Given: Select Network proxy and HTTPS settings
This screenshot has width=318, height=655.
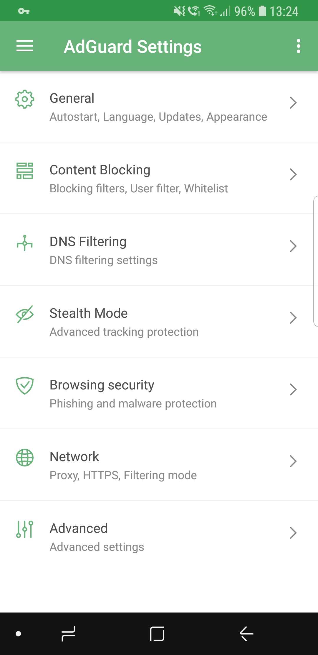Looking at the screenshot, I should click(123, 466).
